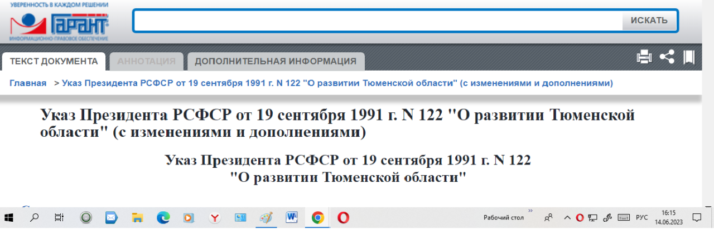Switch to the ТЕКСТ ДОКУМЕНТА tab
The height and width of the screenshot is (229, 714).
[54, 61]
